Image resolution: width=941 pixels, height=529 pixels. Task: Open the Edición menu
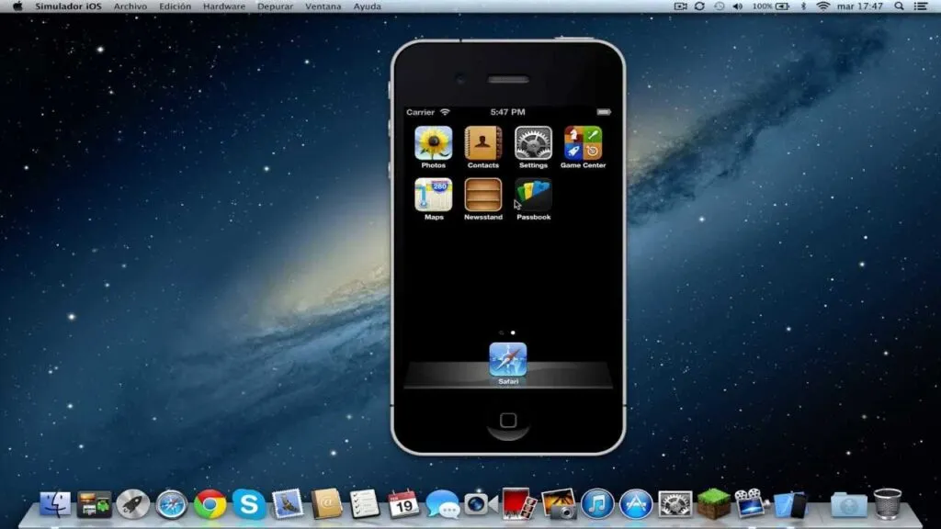tap(175, 6)
